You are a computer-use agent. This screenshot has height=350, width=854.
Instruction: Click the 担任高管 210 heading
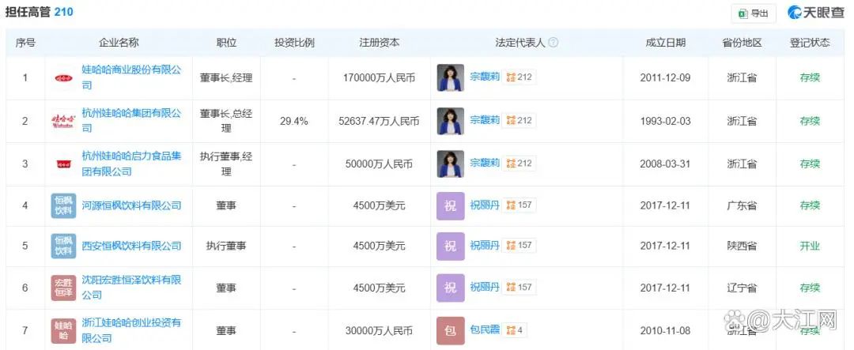(x=39, y=11)
